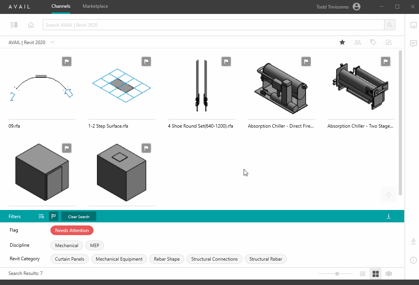The height and width of the screenshot is (285, 419).
Task: Click the 09.rfa file name
Action: coord(14,126)
